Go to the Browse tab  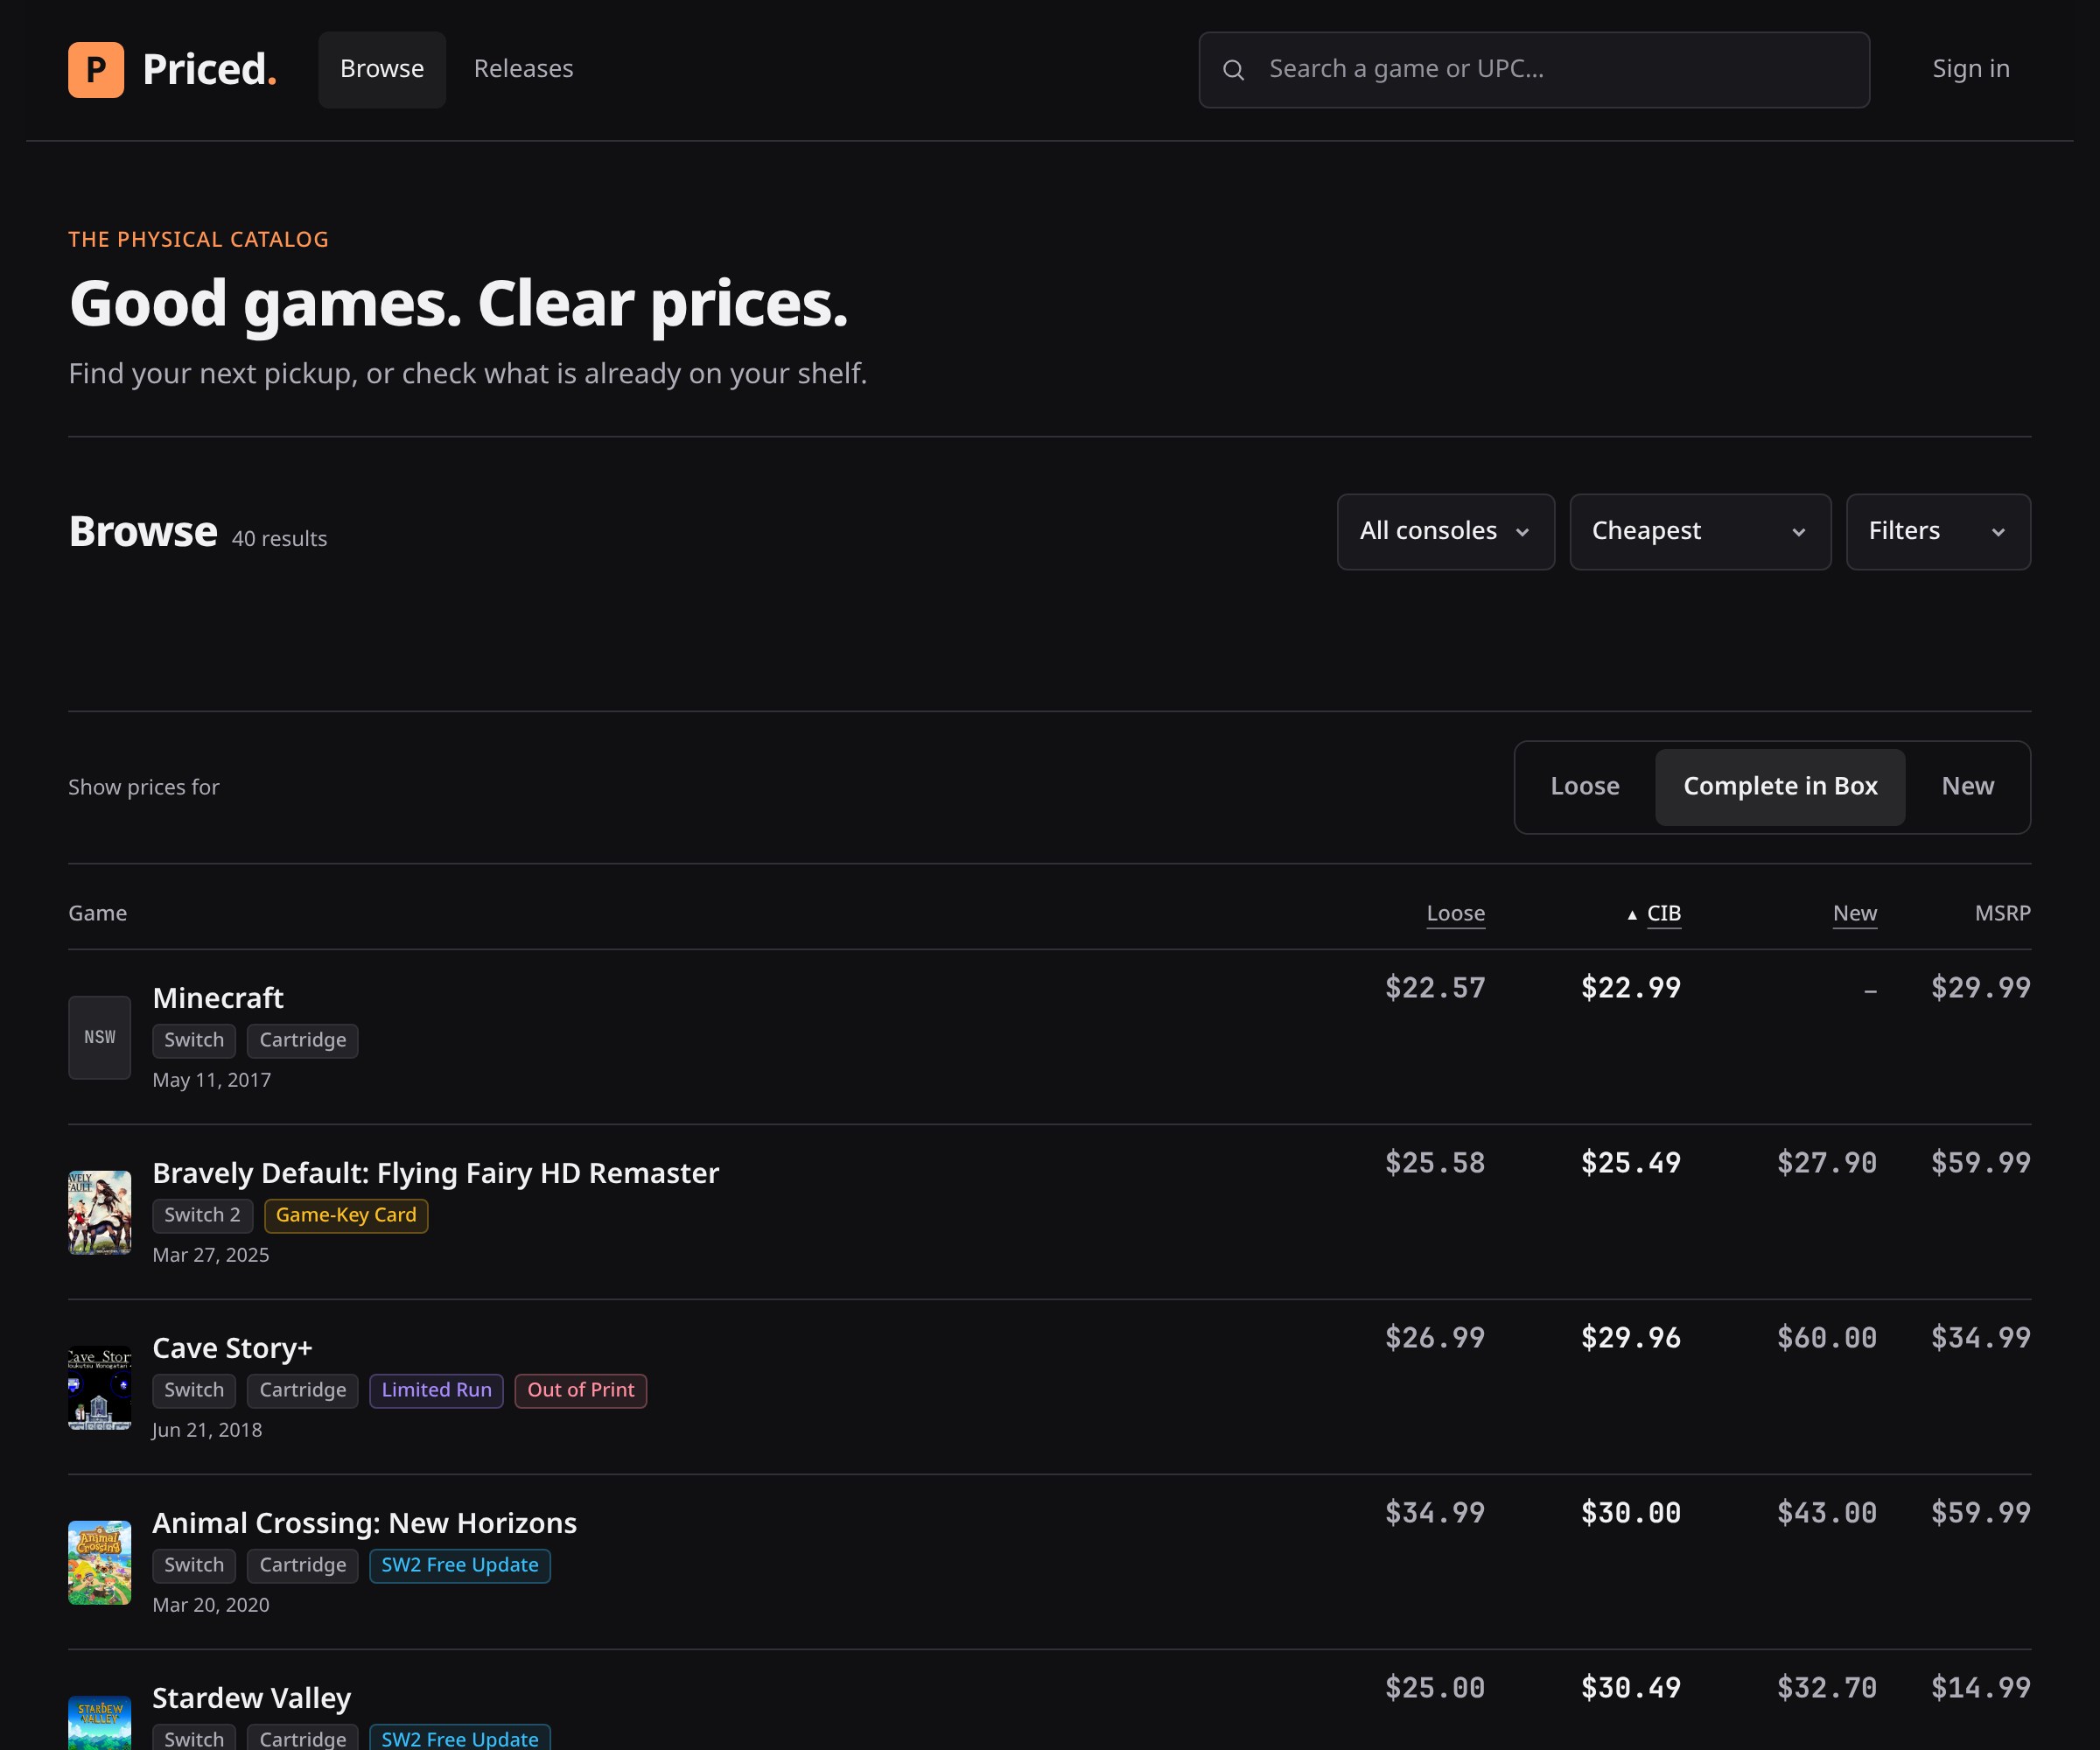coord(382,69)
